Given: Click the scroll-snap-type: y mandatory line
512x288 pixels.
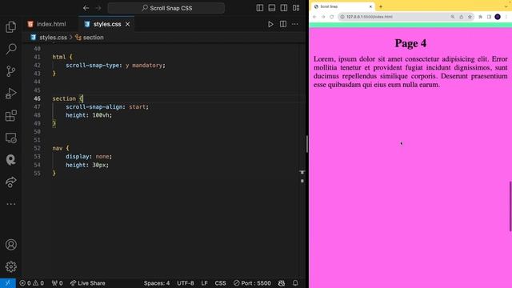Looking at the screenshot, I should [115, 66].
